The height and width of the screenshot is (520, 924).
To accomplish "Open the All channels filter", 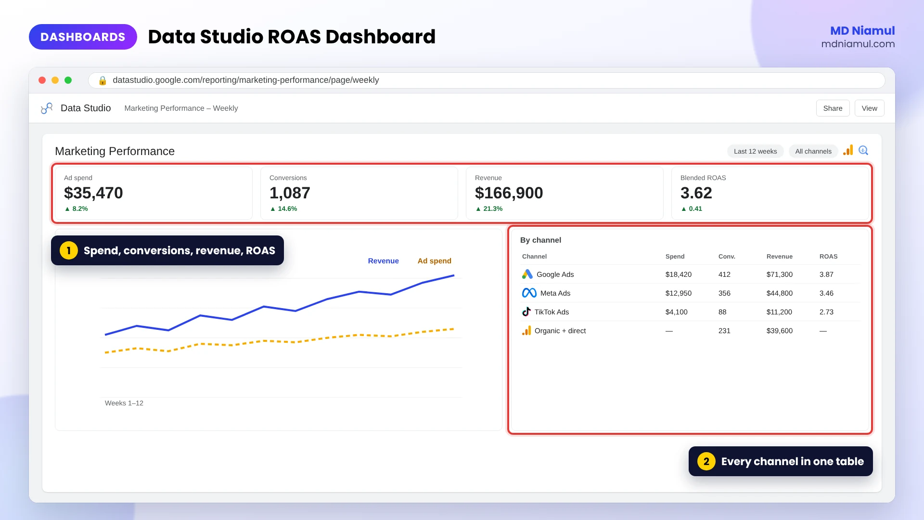I will pos(813,151).
